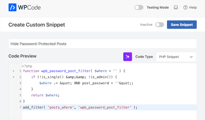Image resolution: width=205 pixels, height=120 pixels.
Task: Click the 'Testing Mode' label
Action: 158,8
